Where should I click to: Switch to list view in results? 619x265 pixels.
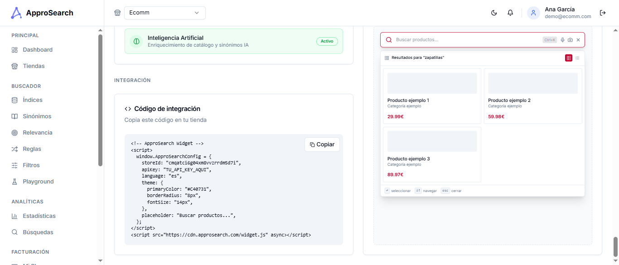click(577, 58)
